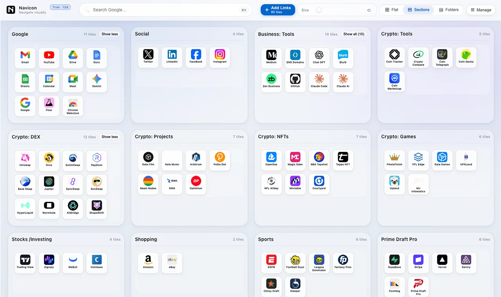Open the Uniswap tile
The width and height of the screenshot is (501, 297).
pos(25,161)
